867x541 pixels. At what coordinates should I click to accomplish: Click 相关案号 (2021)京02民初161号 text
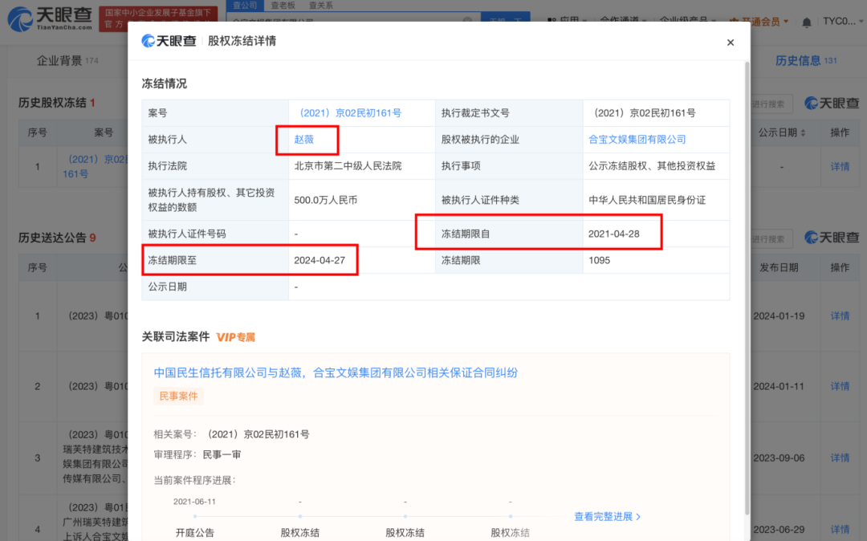(231, 434)
